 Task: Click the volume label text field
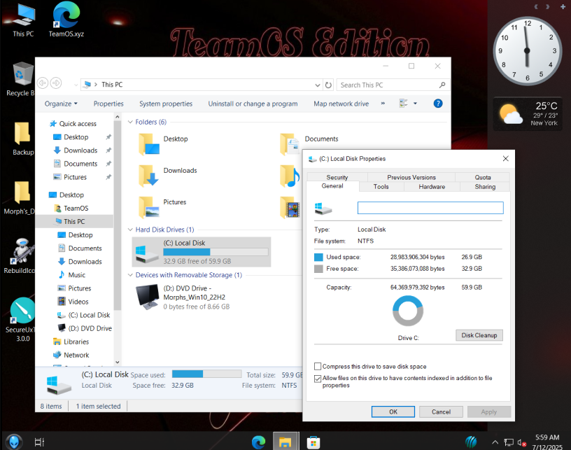coord(430,208)
